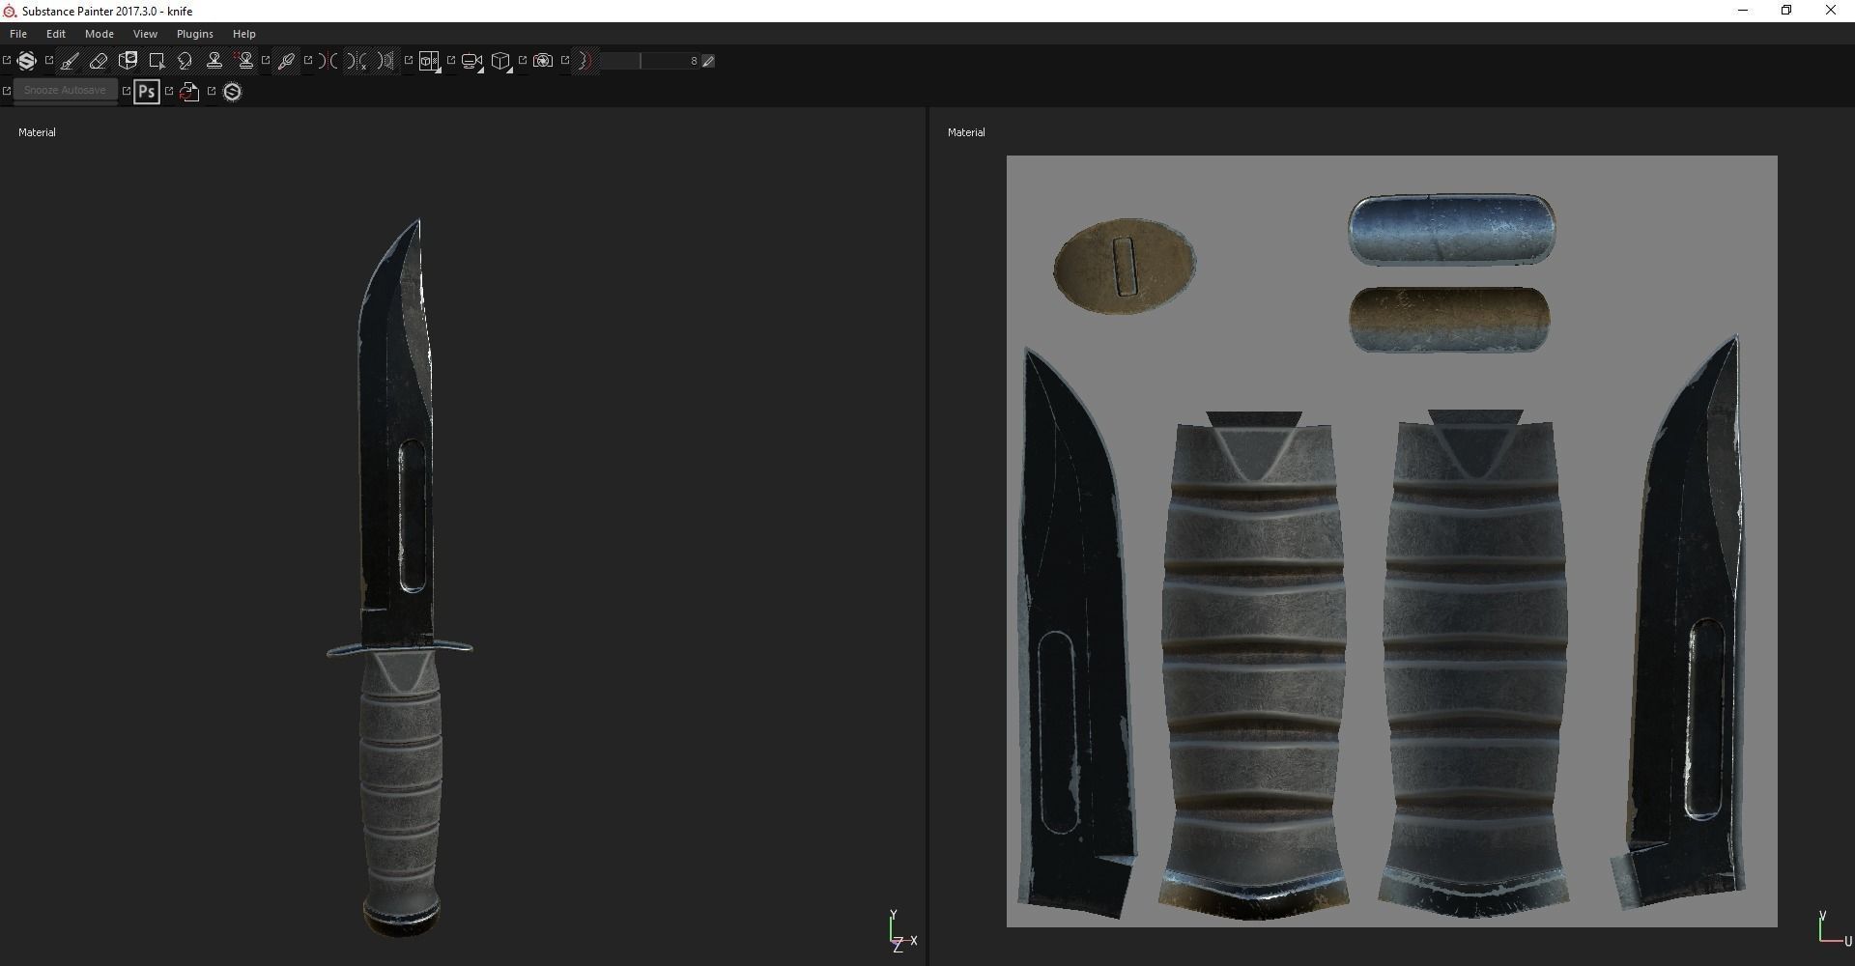Screen dimensions: 1855x966
Task: Toggle the Lazy Mouse option
Action: 585,61
